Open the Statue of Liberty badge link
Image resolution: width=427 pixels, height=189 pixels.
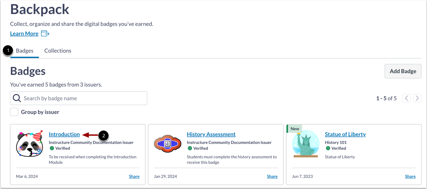(x=345, y=134)
